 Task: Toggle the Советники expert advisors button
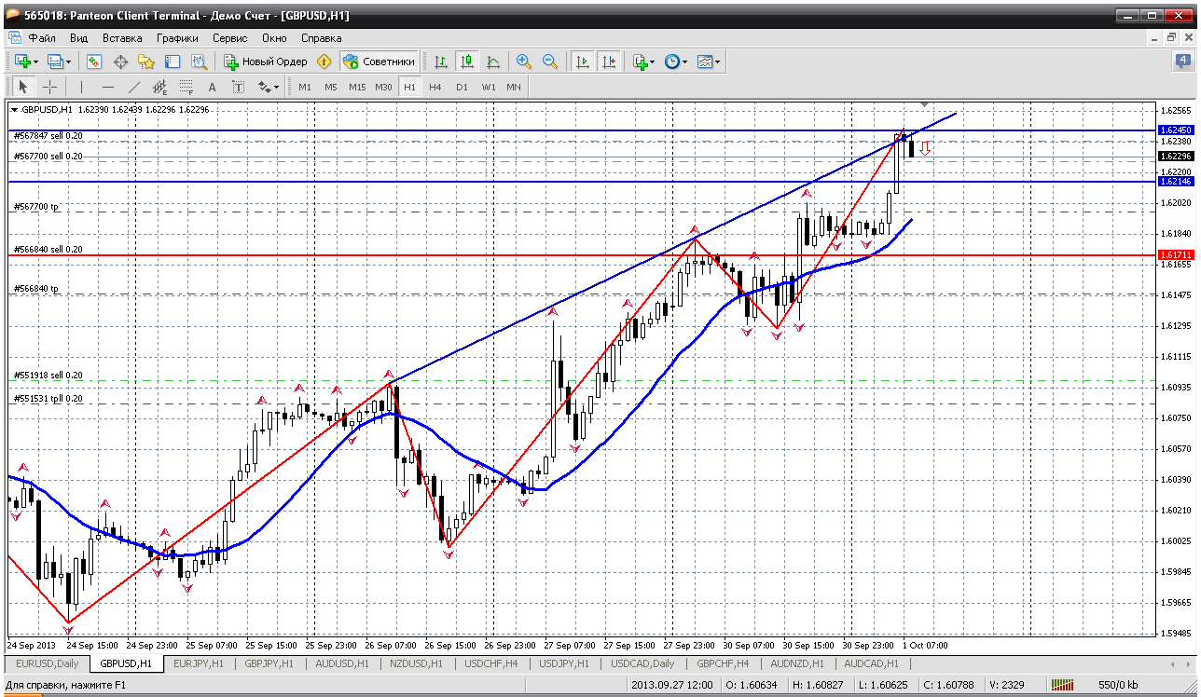379,61
